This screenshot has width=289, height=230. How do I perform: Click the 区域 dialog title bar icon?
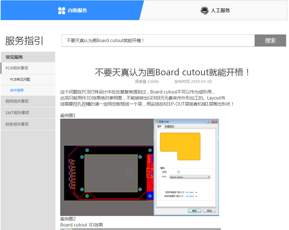coord(156,122)
